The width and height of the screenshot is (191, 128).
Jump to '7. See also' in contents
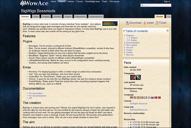click(x=129, y=55)
